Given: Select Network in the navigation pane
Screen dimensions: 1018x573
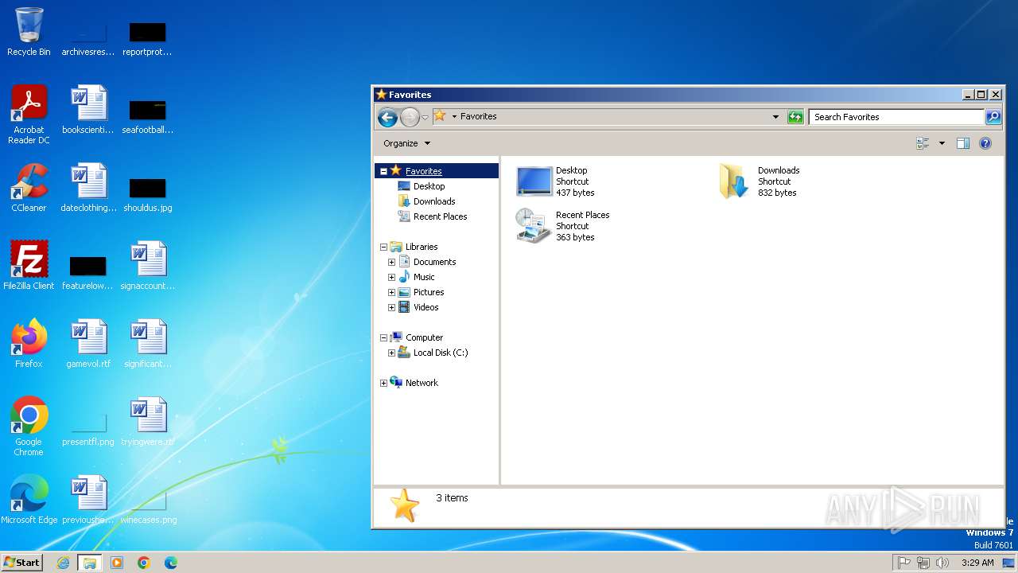Looking at the screenshot, I should [422, 383].
